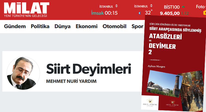The width and height of the screenshot is (206, 112).
Task: Click the white Akıl Fikir publisher logo
Action: tap(150, 103)
